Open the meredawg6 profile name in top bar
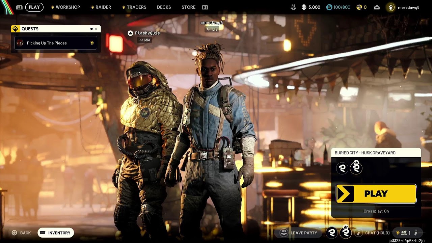432x243 pixels. click(409, 7)
